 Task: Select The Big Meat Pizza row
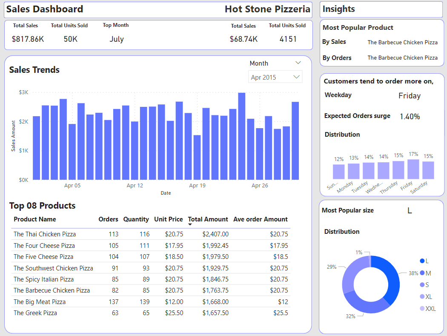tap(151, 302)
